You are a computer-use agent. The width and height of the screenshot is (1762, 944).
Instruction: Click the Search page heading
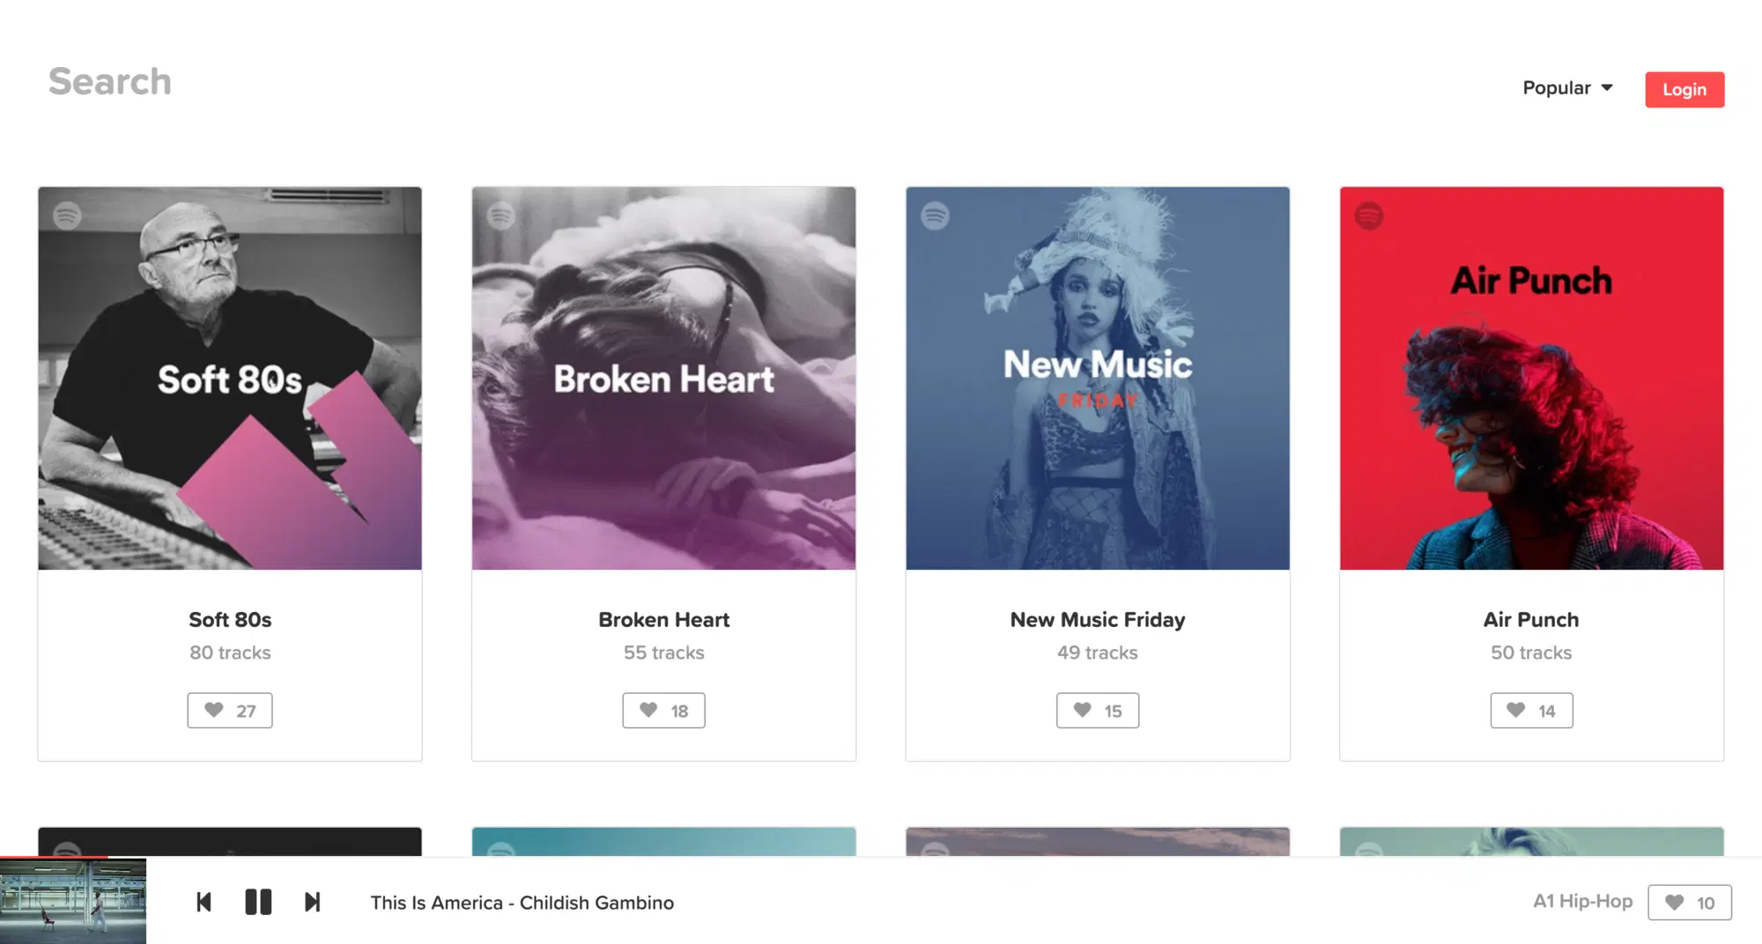[x=109, y=80]
